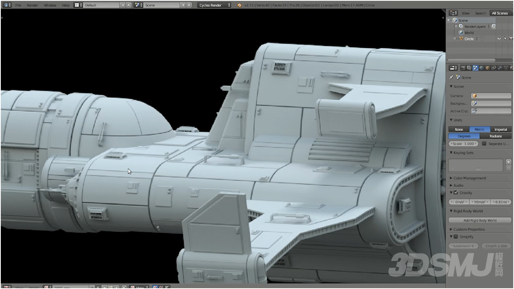Open the Render Layers properties tab

[x=469, y=68]
